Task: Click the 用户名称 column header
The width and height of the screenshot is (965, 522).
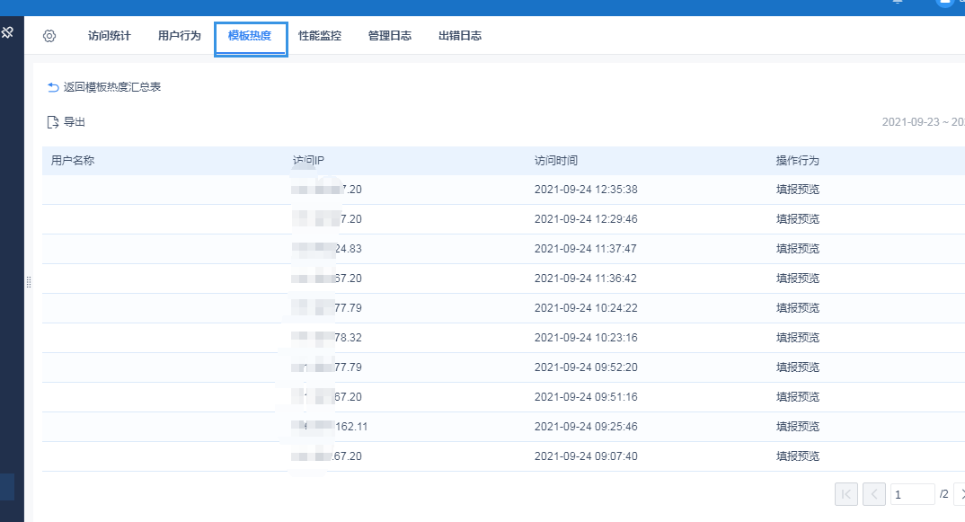Action: [73, 161]
